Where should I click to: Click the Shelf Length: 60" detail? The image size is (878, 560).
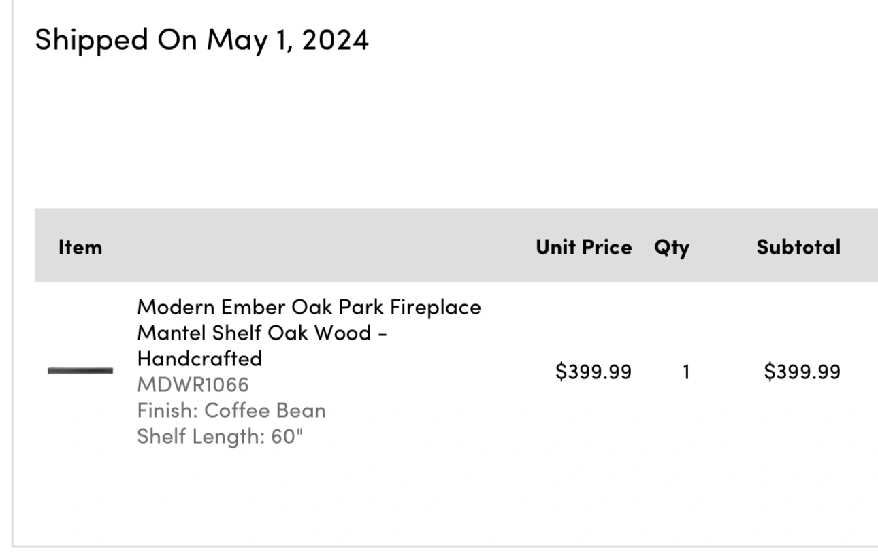[220, 436]
